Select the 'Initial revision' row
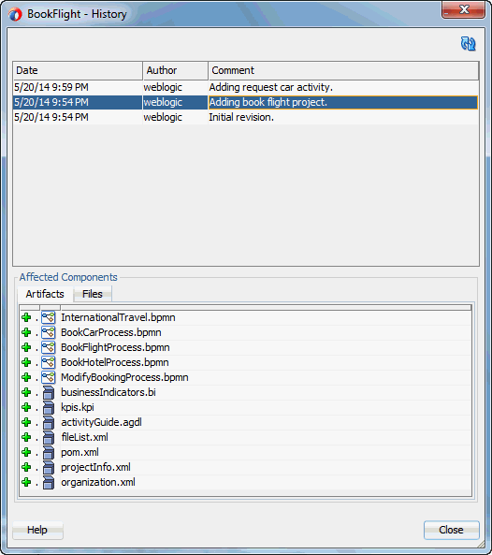Viewport: 492px width, 555px height. (245, 117)
